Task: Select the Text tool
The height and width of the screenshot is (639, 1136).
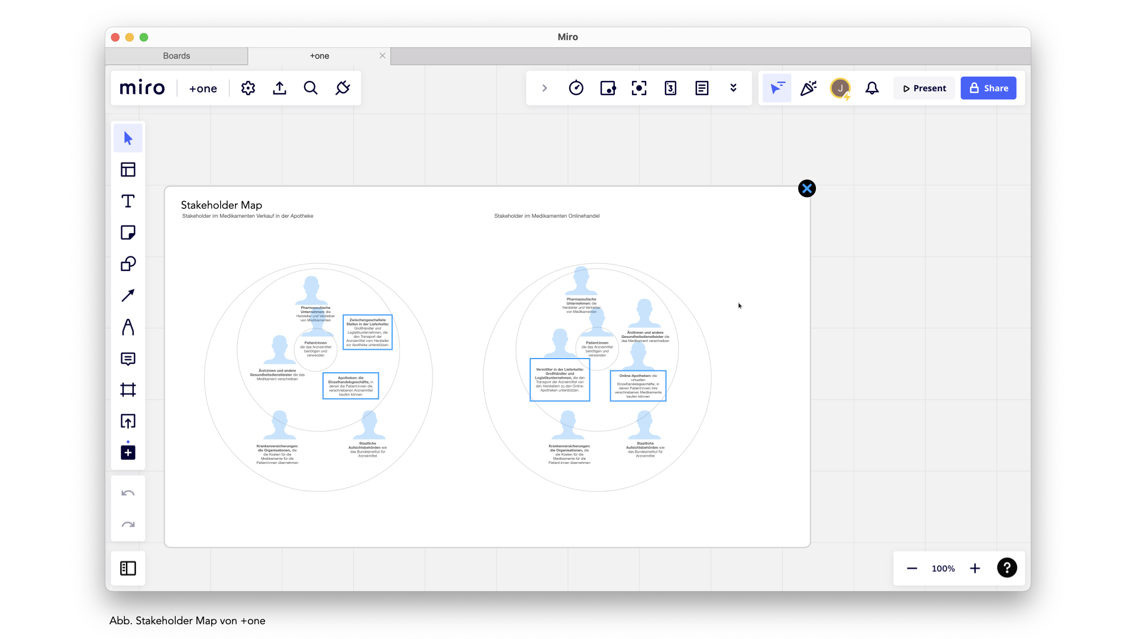Action: (128, 201)
